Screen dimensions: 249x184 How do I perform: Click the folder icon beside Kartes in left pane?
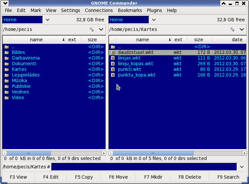tap(7, 70)
